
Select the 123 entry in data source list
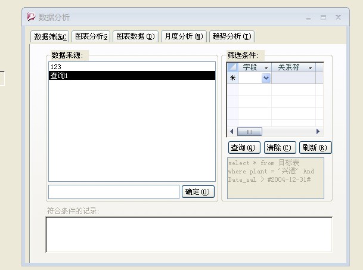(132, 67)
